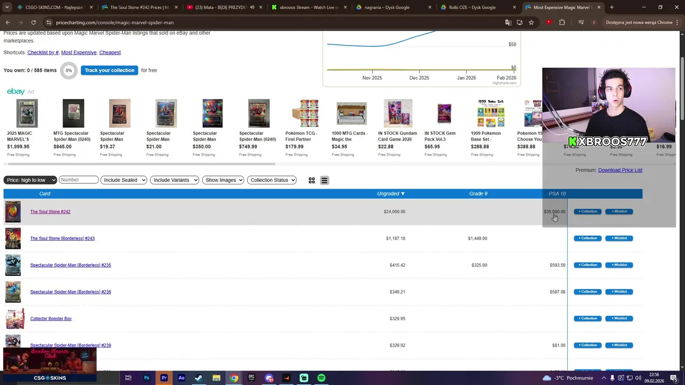Click the Checklist by # shortcut link

point(43,52)
